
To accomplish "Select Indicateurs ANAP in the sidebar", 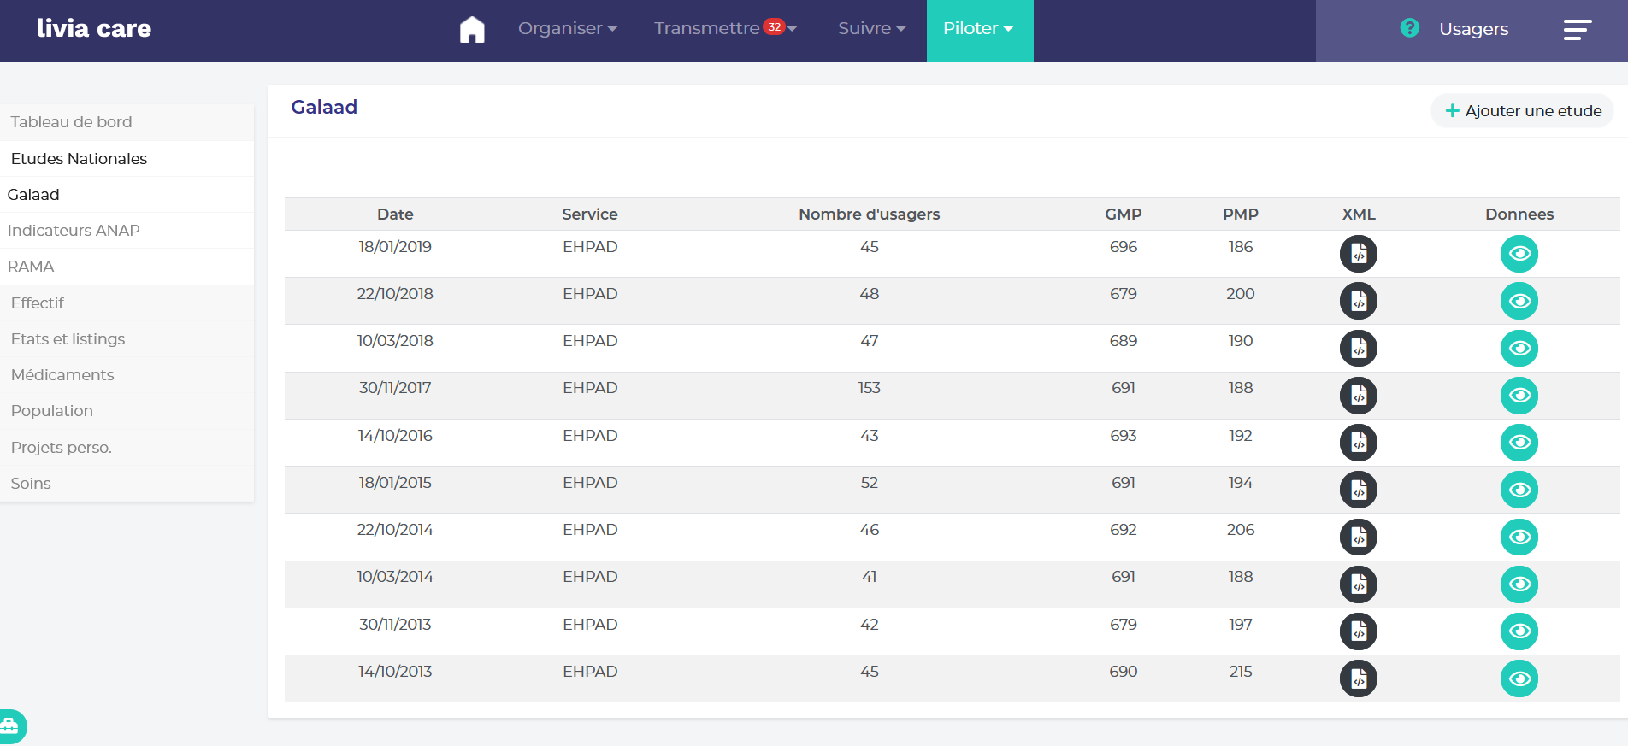I will click(74, 231).
